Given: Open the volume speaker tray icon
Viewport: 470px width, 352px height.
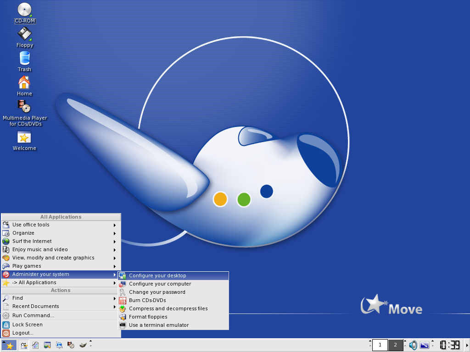Looking at the screenshot, I should (413, 345).
